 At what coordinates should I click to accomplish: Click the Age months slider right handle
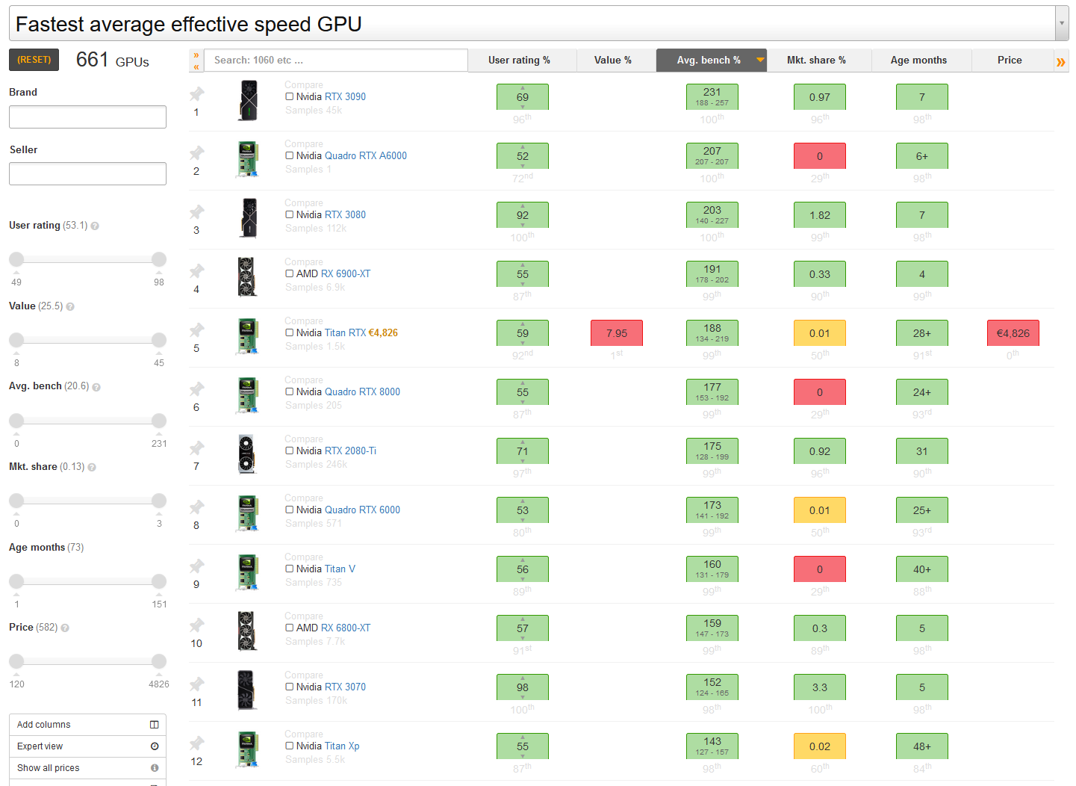159,581
